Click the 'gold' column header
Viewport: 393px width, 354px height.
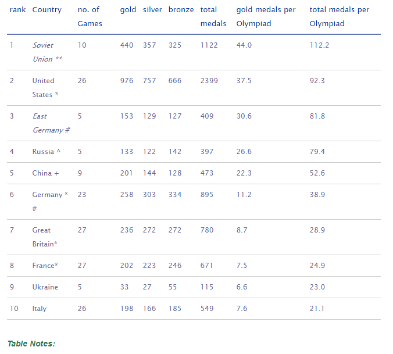click(128, 10)
